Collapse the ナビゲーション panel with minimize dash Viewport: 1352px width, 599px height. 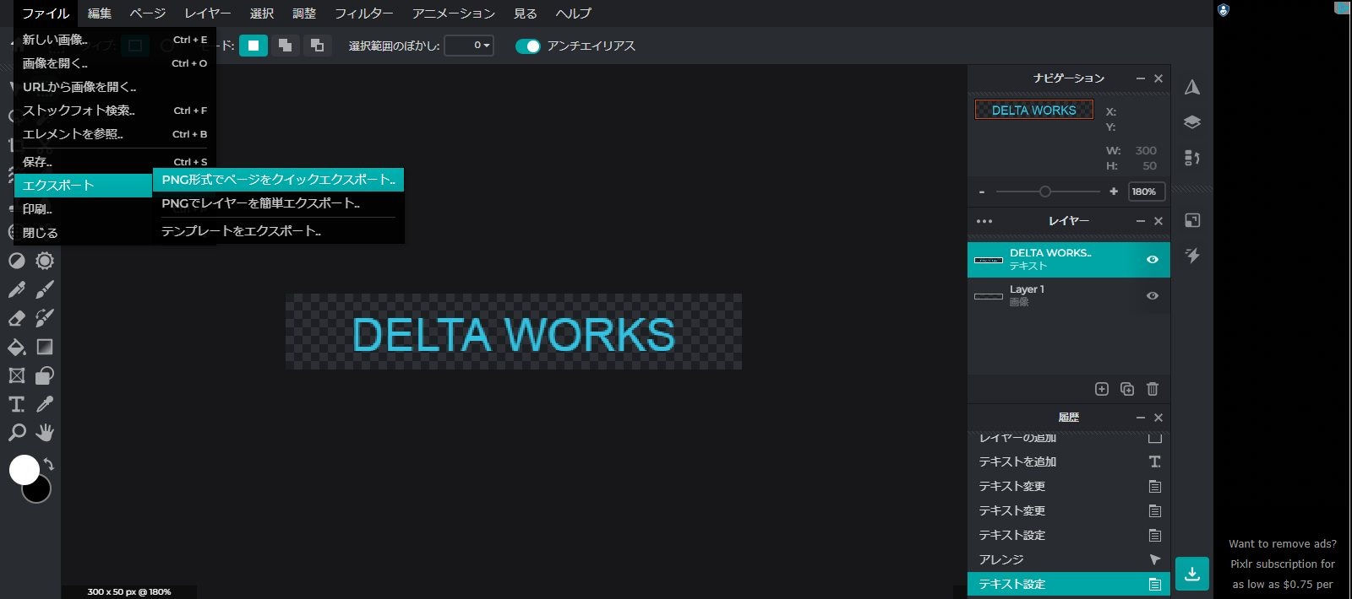click(1140, 78)
